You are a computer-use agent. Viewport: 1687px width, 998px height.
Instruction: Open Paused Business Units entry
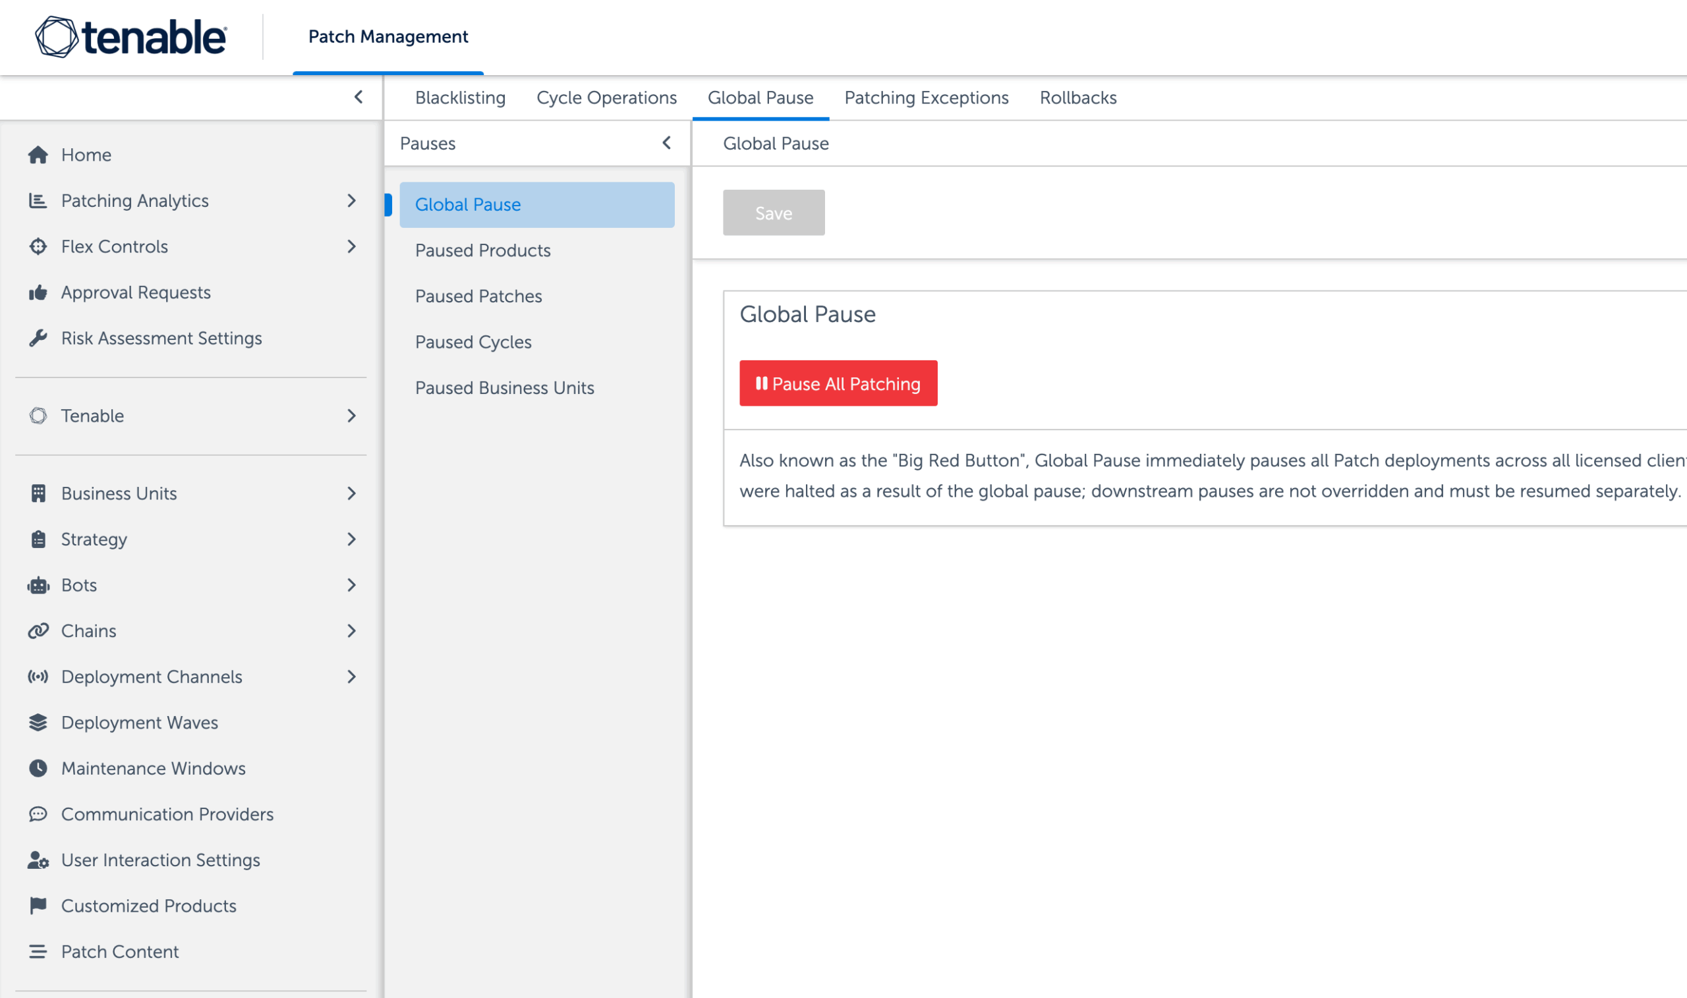pos(505,388)
